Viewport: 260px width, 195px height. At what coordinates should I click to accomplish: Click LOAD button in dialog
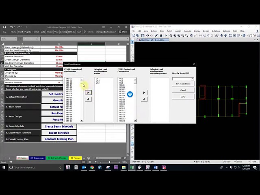pyautogui.click(x=183, y=97)
